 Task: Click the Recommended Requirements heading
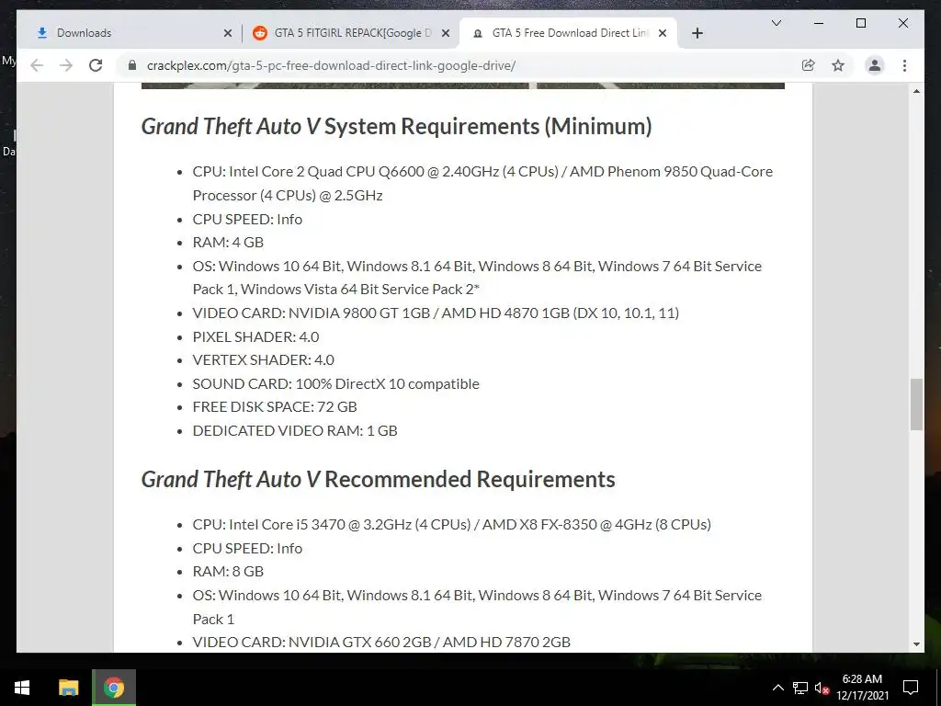(x=378, y=479)
